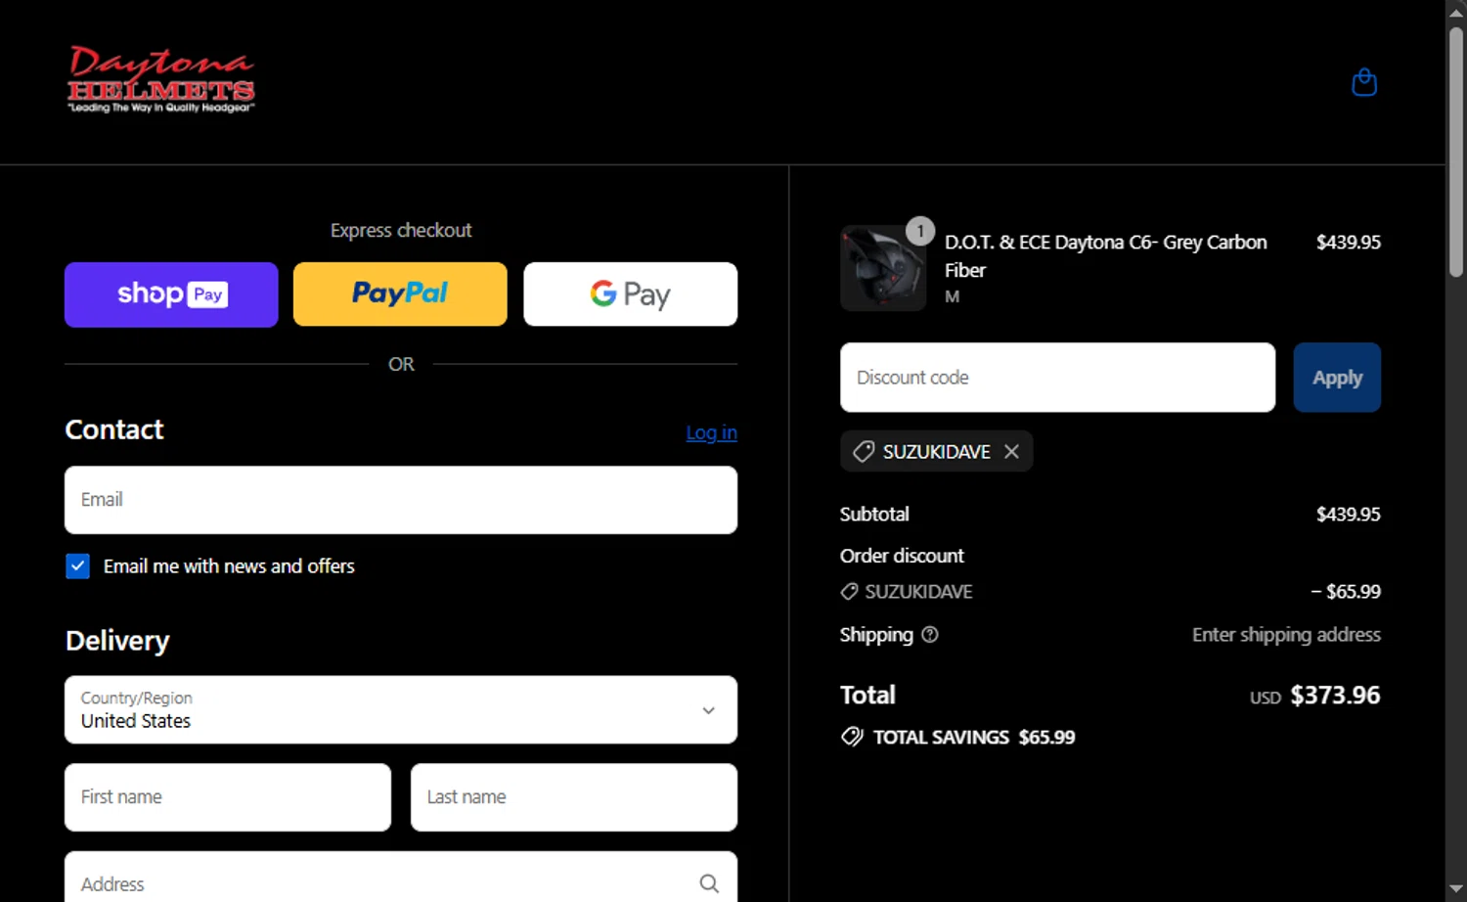Pay with Shop Pay

pos(171,294)
